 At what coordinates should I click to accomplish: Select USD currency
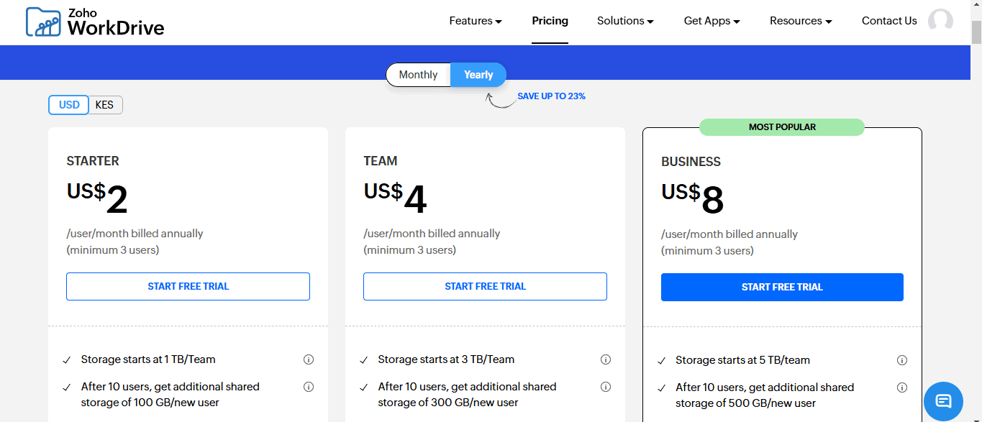69,105
